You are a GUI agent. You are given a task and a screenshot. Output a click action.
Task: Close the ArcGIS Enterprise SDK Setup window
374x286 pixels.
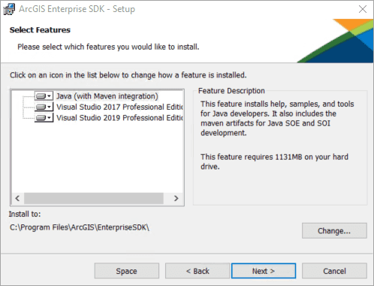[x=363, y=9]
